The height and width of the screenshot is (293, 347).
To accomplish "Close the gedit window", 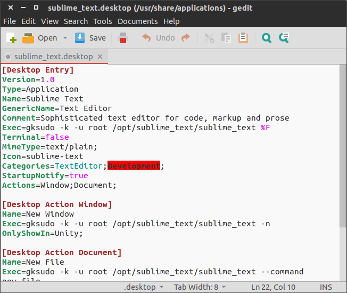I will click(11, 7).
